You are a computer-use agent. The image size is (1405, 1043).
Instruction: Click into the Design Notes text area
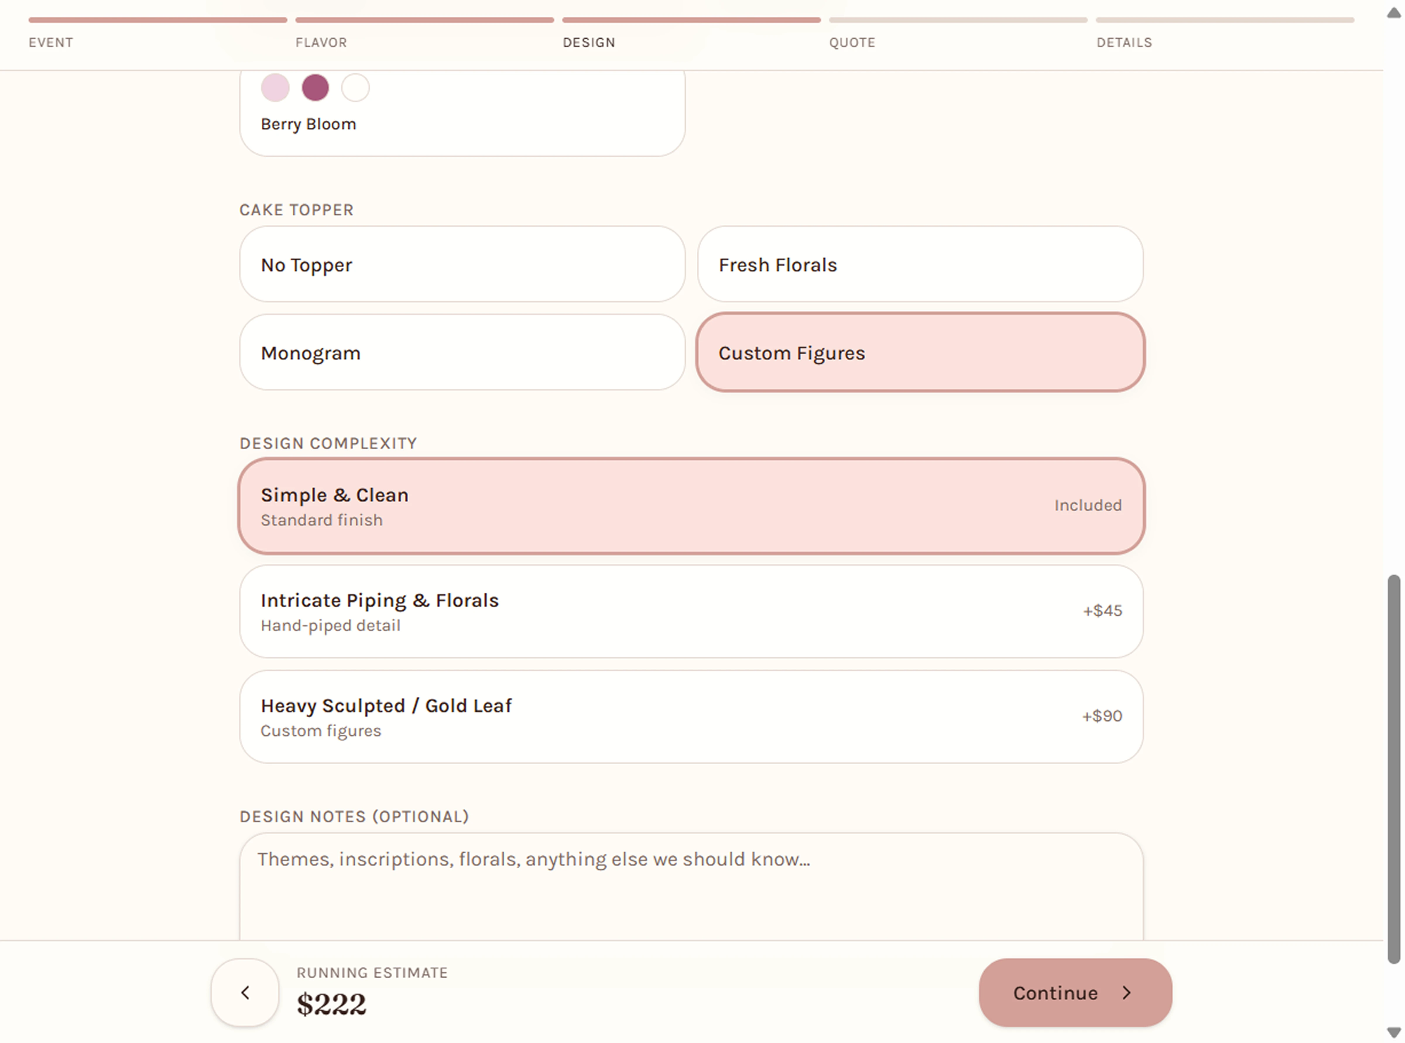point(691,886)
